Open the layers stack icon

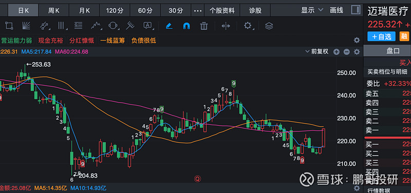point(269,26)
